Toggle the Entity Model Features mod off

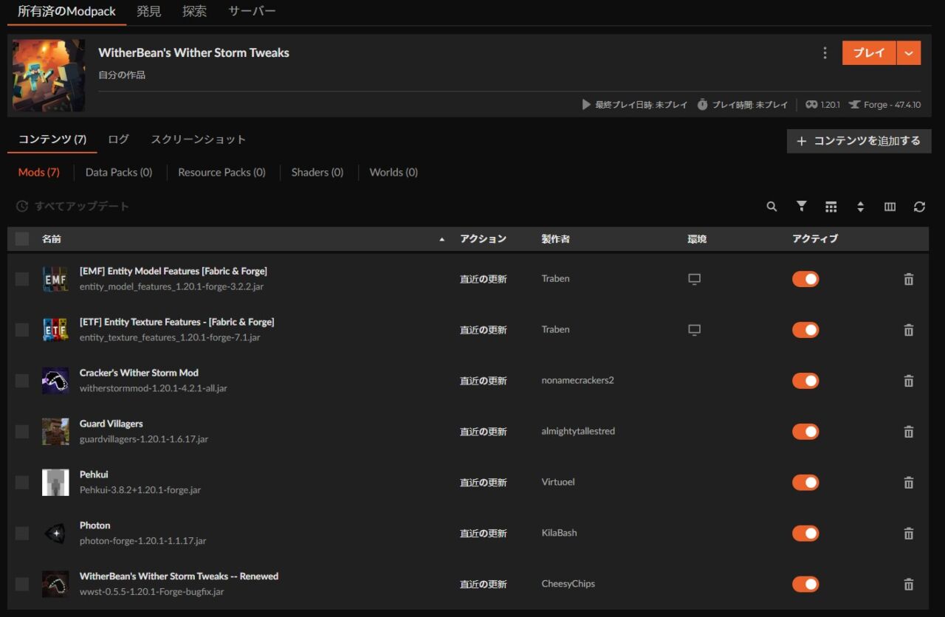pos(805,279)
